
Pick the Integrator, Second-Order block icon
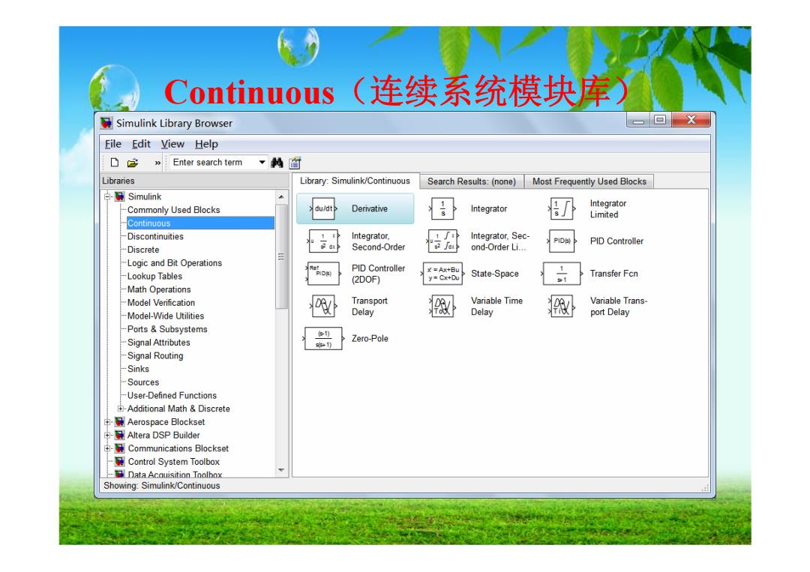click(x=323, y=241)
